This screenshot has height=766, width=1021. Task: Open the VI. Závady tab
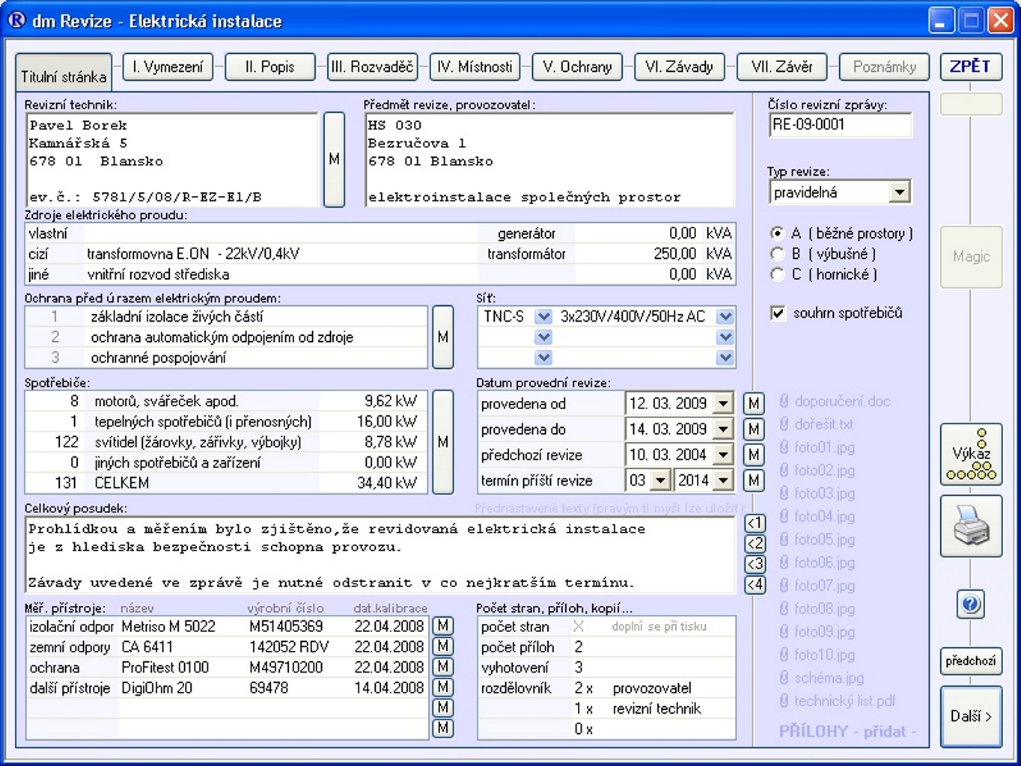(x=679, y=67)
